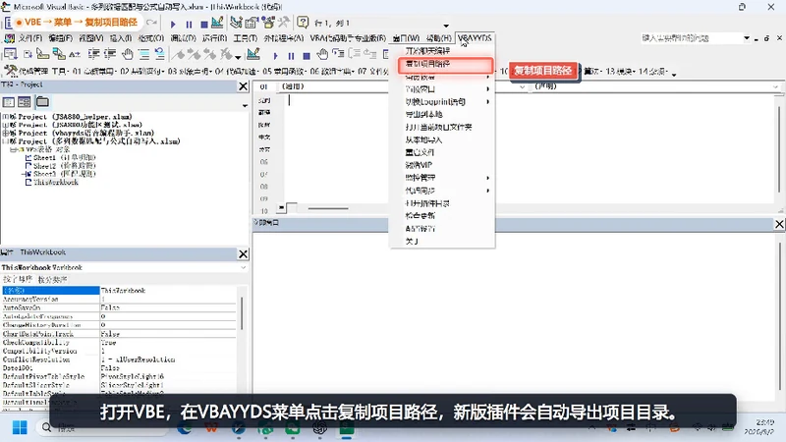Click the Reset stop icon in the top toolbar

coord(203,24)
